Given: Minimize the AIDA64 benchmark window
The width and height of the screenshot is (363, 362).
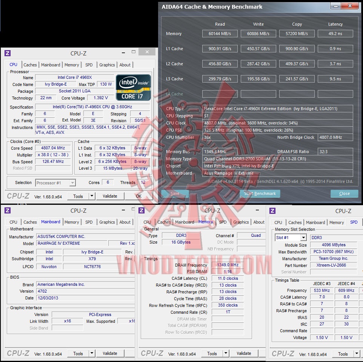Looking at the screenshot, I should pyautogui.click(x=336, y=6).
